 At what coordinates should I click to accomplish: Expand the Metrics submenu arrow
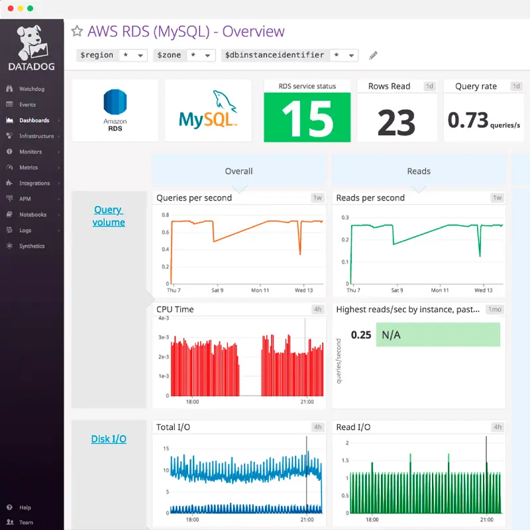pos(59,168)
